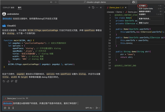165x112 pixels.
Task: Choose 打开 Copilot Edits menu entry
Action: click(x=146, y=9)
